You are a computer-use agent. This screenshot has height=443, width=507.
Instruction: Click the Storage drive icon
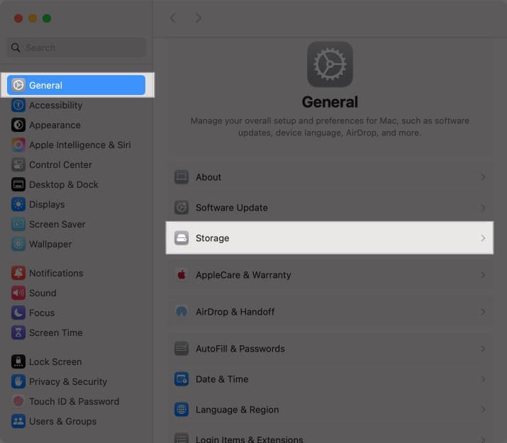tap(182, 238)
